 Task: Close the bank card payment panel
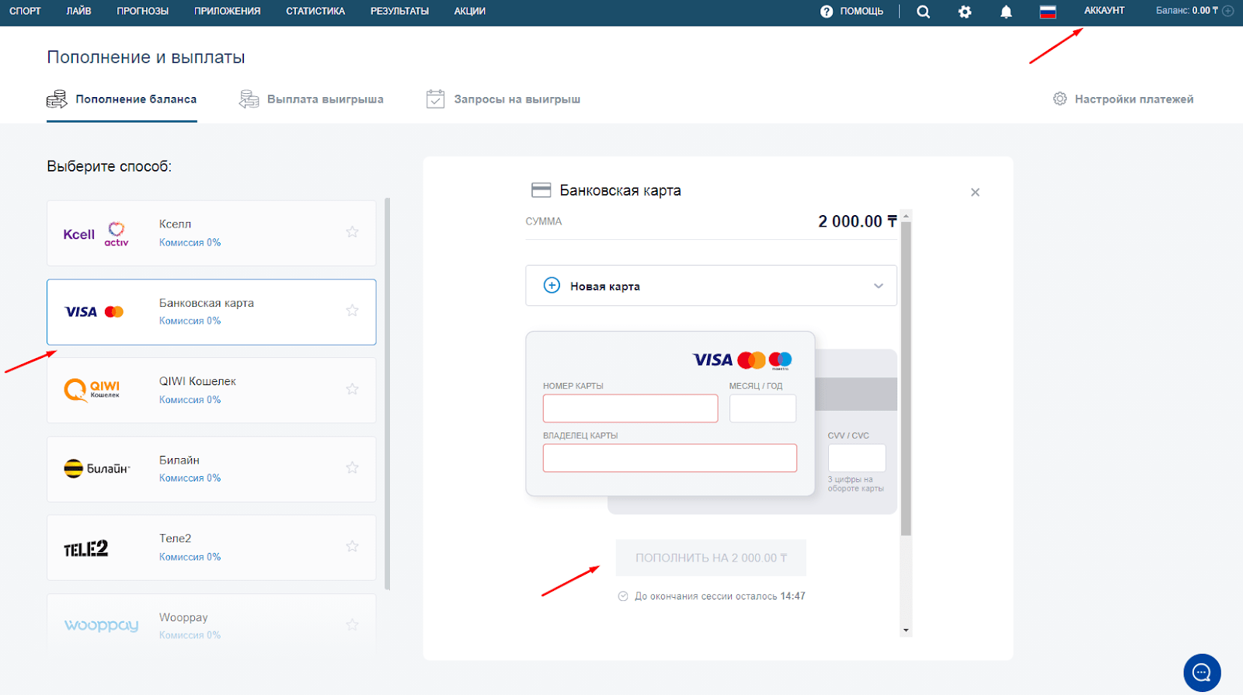point(975,192)
